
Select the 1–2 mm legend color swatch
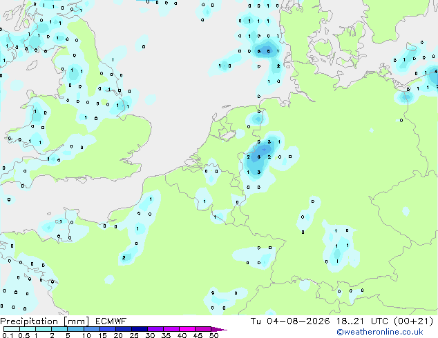point(44,329)
